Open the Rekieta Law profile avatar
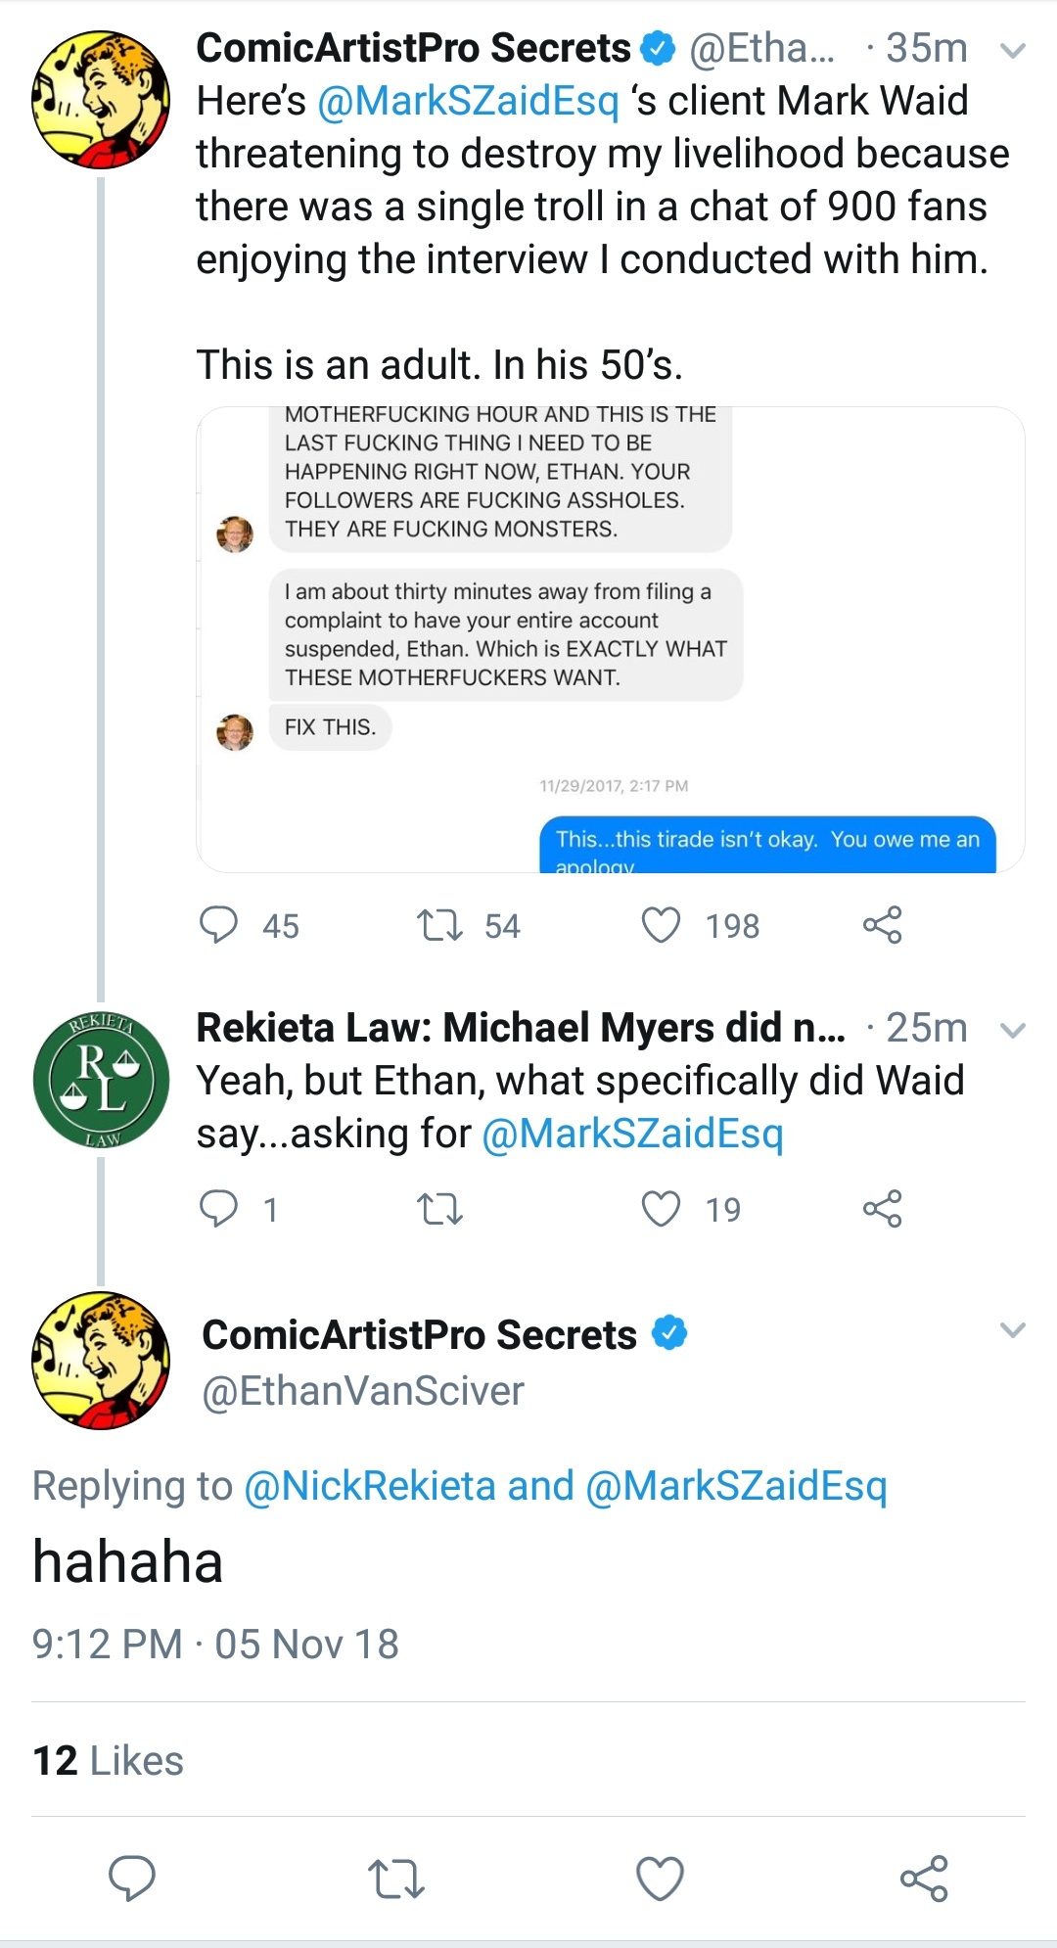Viewport: 1057px width, 1948px height. tap(101, 1080)
